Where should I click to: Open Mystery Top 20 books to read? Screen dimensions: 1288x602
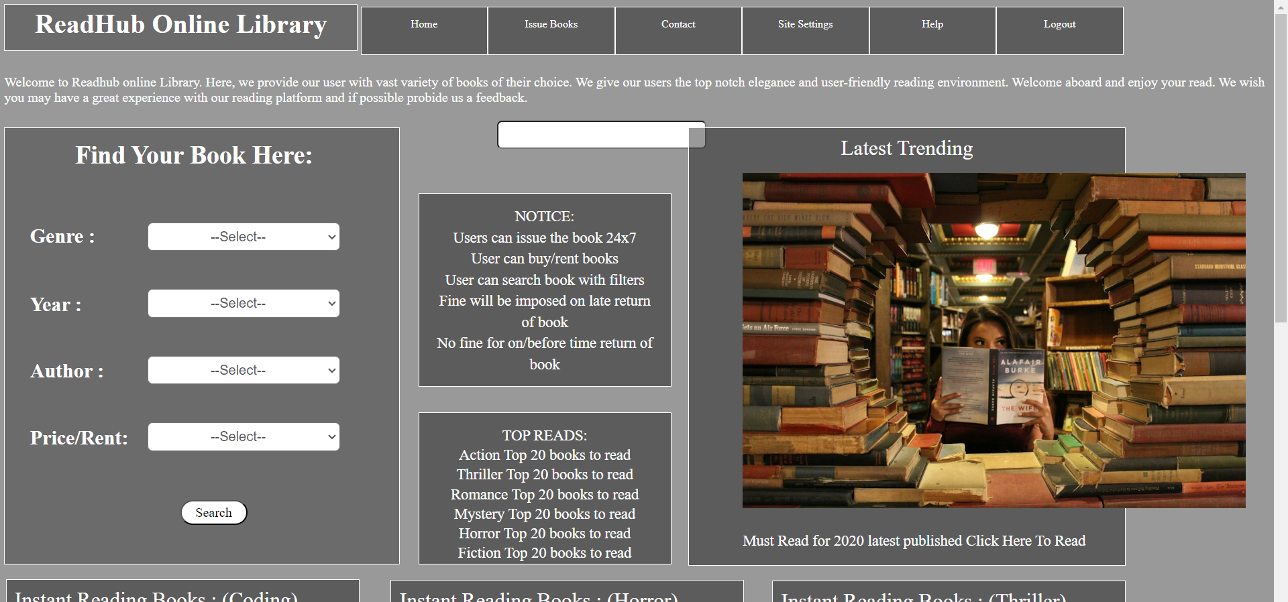(545, 514)
